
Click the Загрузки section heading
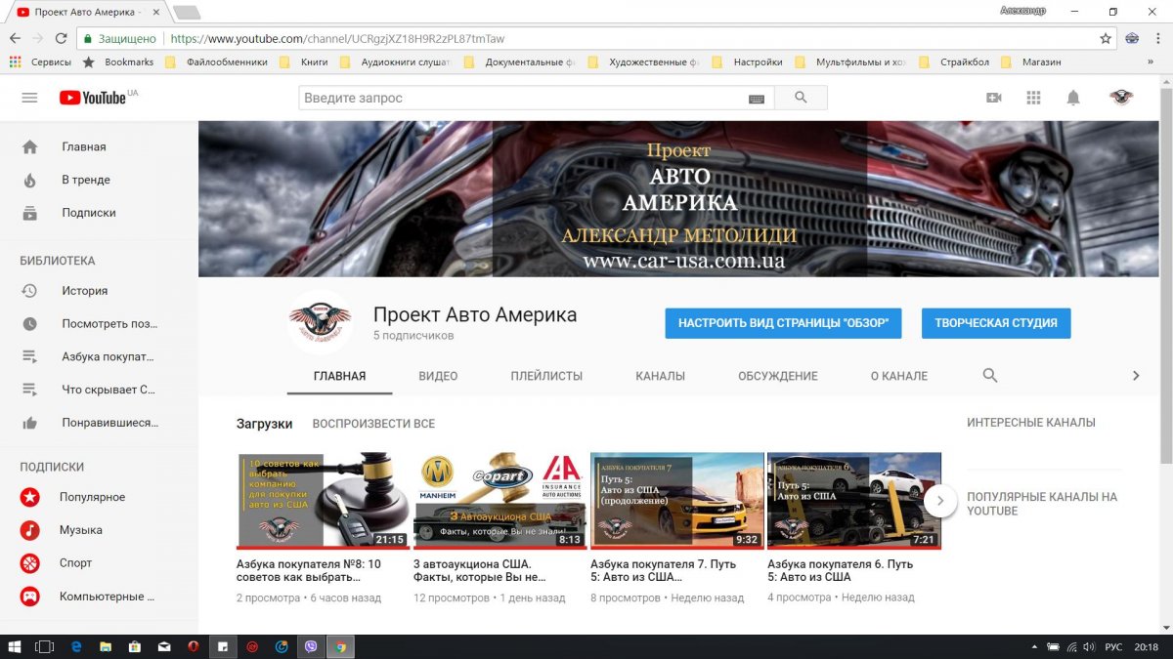coord(264,424)
